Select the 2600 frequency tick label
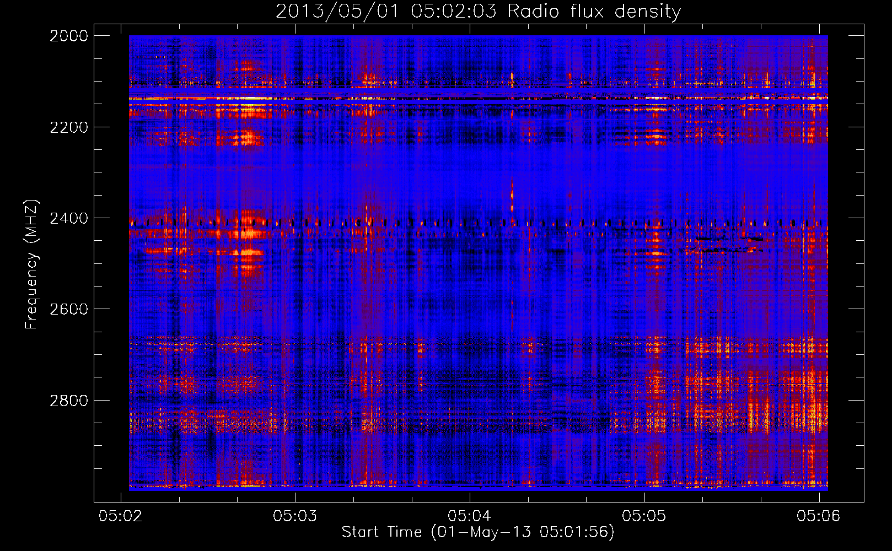The width and height of the screenshot is (892, 551). [69, 309]
